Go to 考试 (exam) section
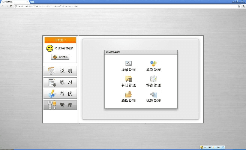 pyautogui.click(x=60, y=94)
